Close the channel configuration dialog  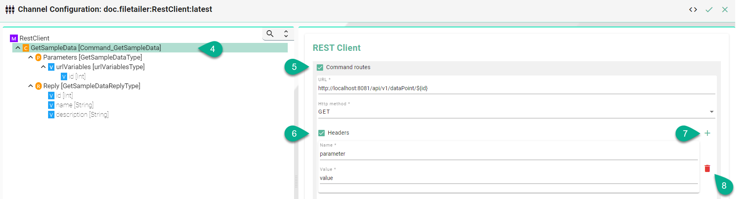point(725,10)
